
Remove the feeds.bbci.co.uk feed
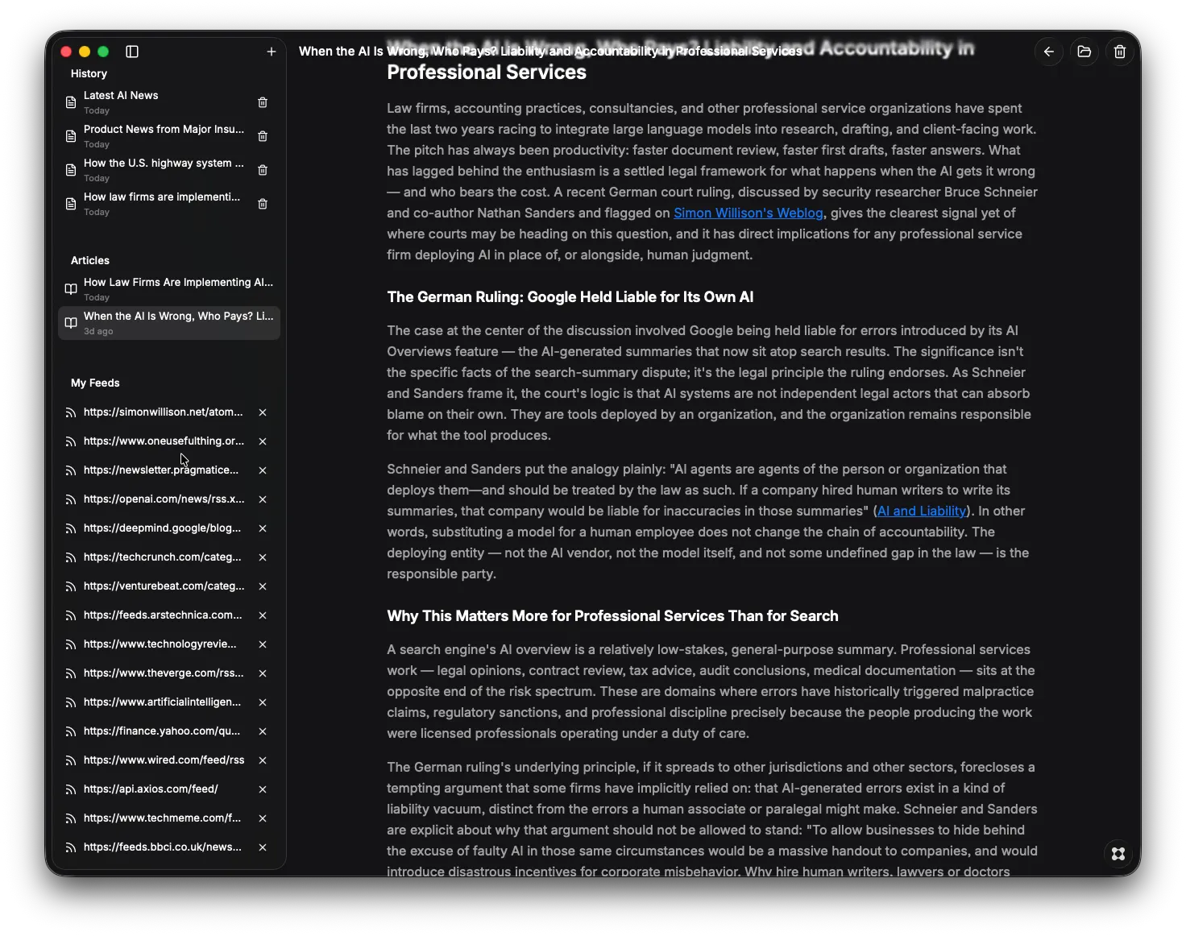coord(263,847)
